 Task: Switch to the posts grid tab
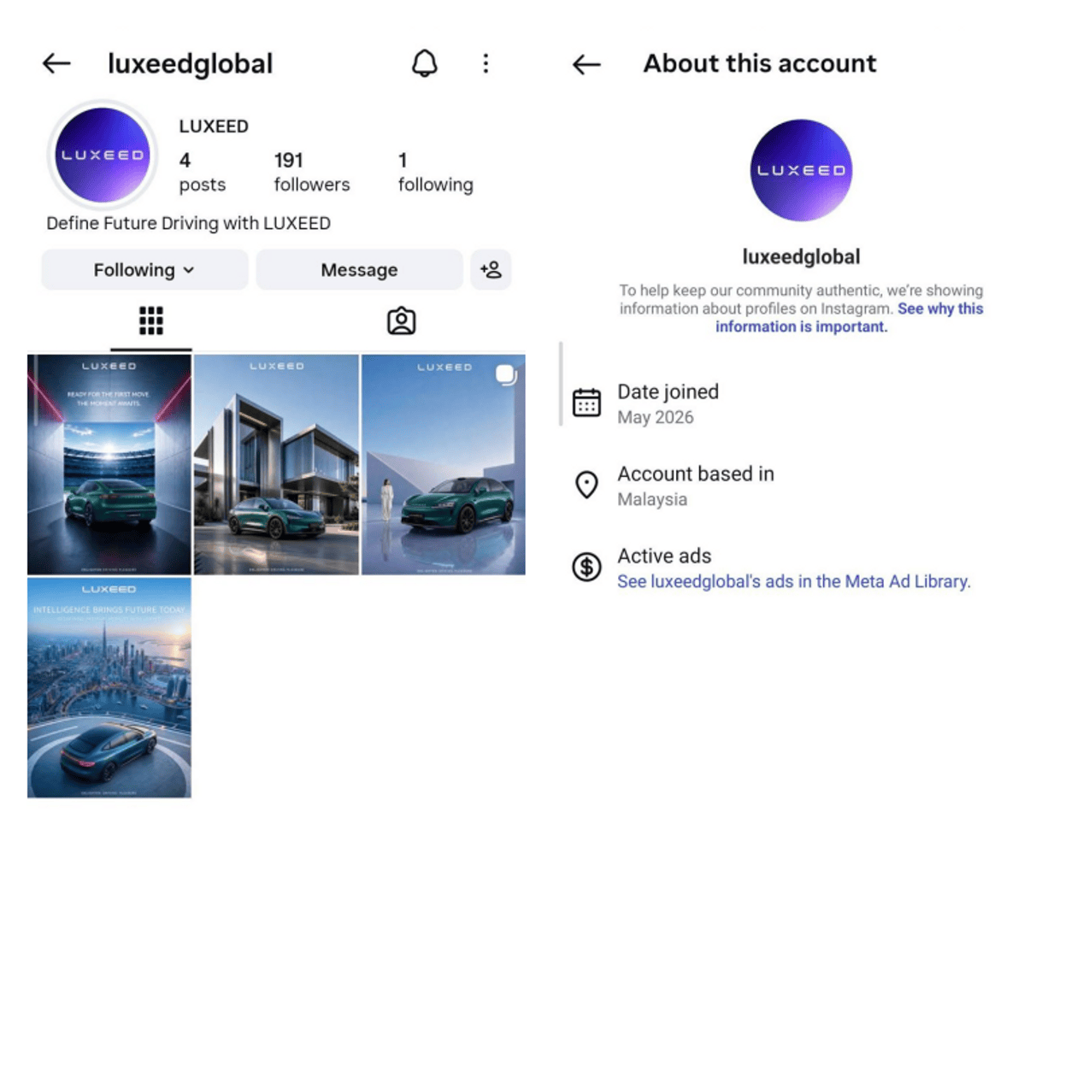click(151, 321)
